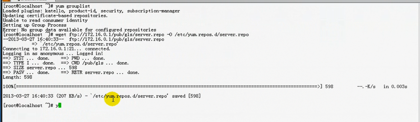Click the 'Length: 598' output line
The image size is (420, 122).
(17, 77)
